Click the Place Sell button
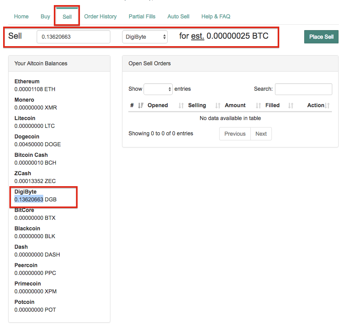The height and width of the screenshot is (325, 344). (x=321, y=37)
